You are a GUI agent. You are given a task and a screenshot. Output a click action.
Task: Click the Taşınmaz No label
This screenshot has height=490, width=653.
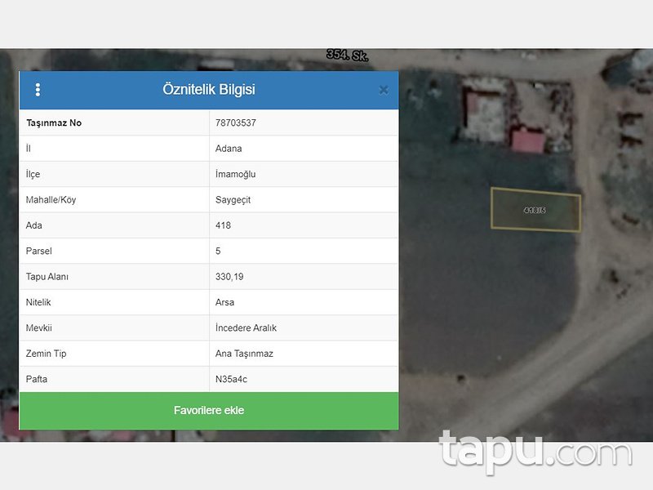[54, 123]
